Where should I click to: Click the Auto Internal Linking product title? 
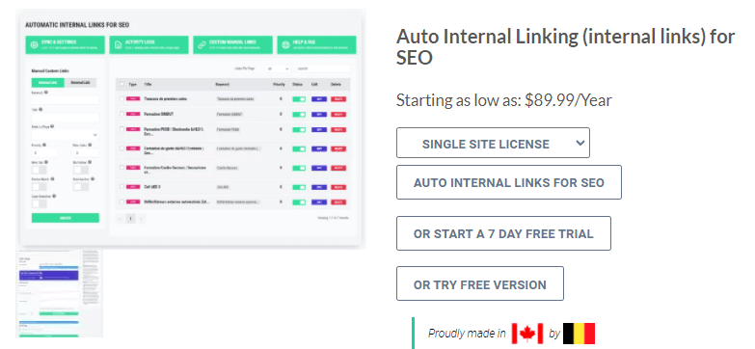[565, 46]
